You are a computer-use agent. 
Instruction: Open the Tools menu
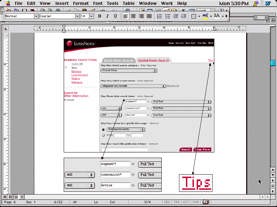click(x=112, y=3)
